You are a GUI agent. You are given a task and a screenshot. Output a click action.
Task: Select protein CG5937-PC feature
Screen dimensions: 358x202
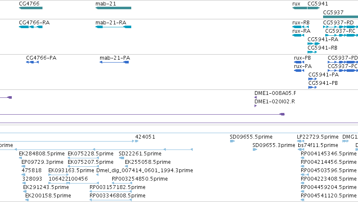point(343,71)
